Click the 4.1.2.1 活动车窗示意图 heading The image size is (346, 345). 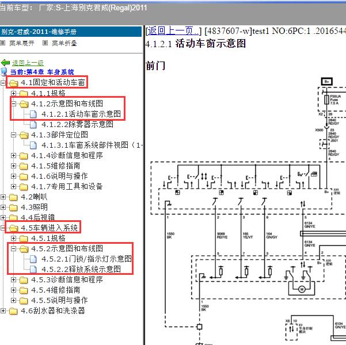pos(196,44)
